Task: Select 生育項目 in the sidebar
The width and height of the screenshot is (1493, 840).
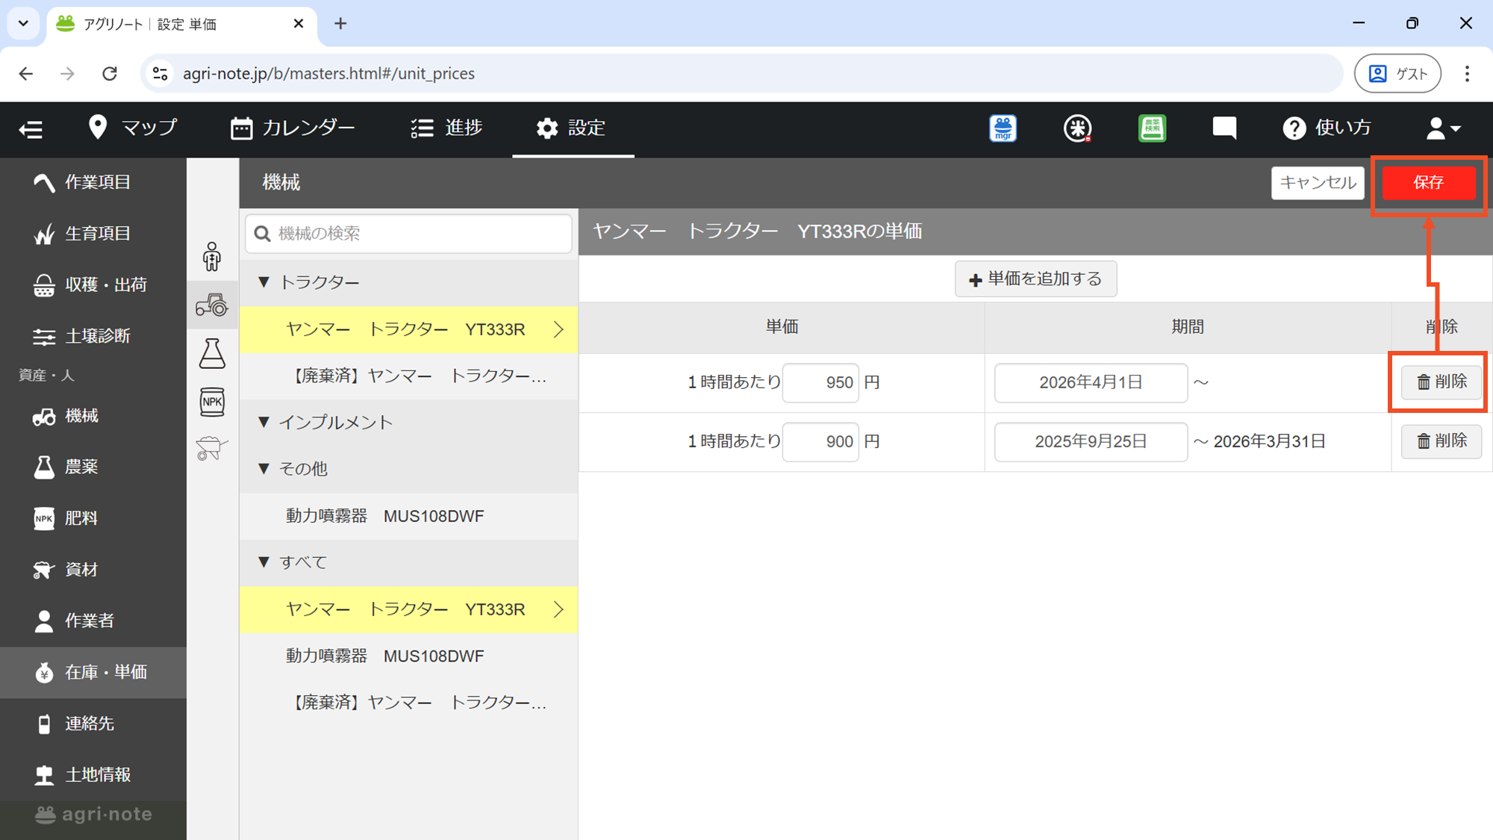Action: (x=93, y=234)
